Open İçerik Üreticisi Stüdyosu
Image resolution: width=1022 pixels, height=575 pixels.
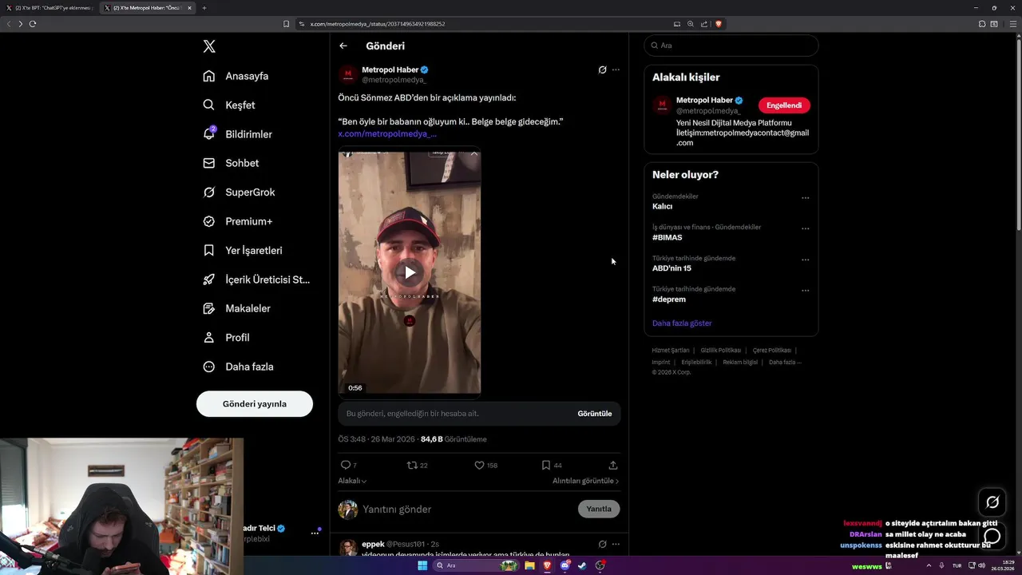pos(256,280)
